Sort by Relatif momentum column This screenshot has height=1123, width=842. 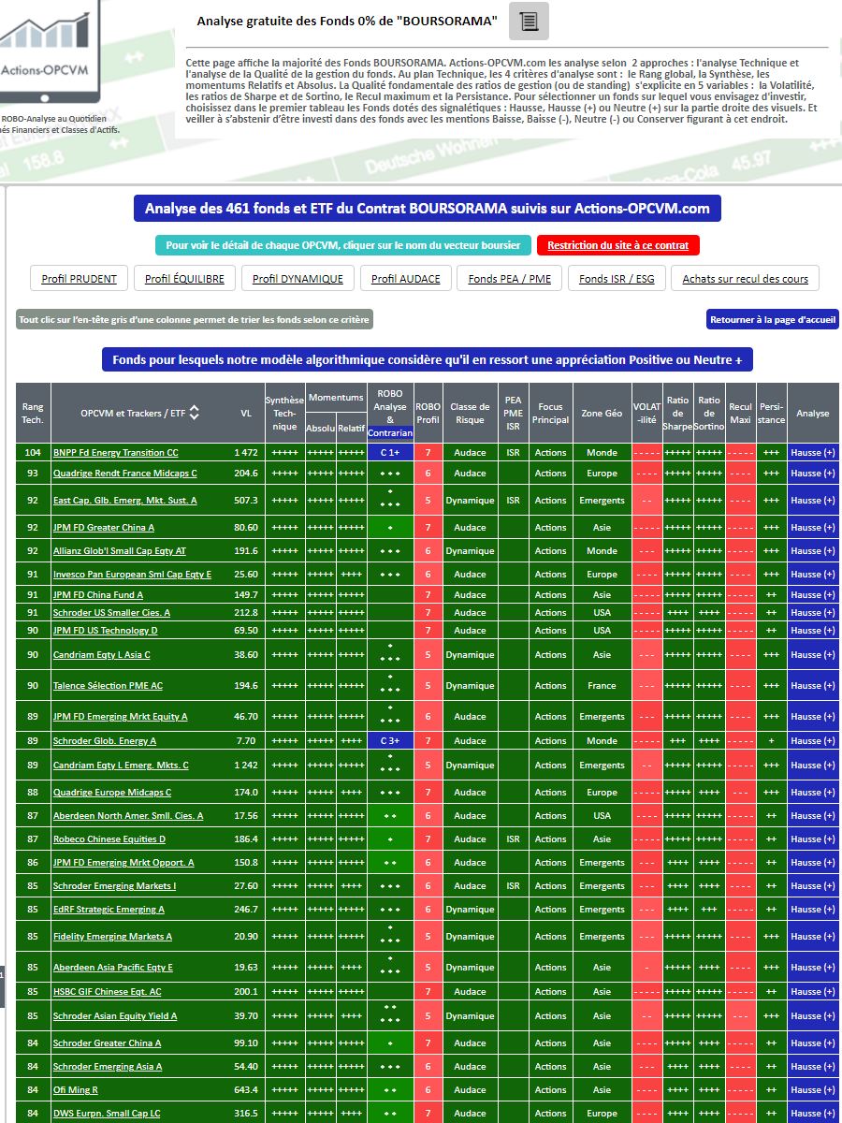[x=351, y=428]
